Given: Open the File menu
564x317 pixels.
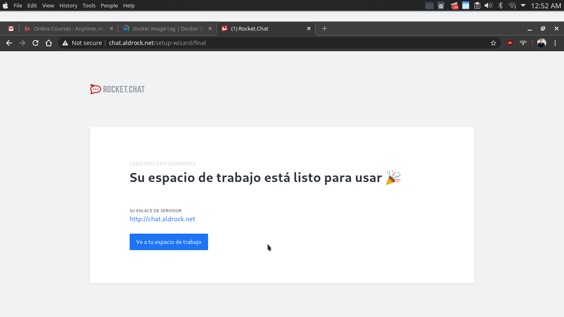Looking at the screenshot, I should click(x=18, y=5).
